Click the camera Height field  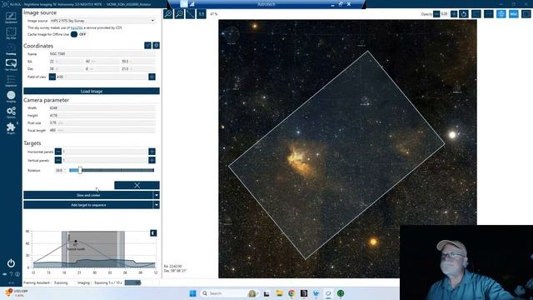pos(102,115)
